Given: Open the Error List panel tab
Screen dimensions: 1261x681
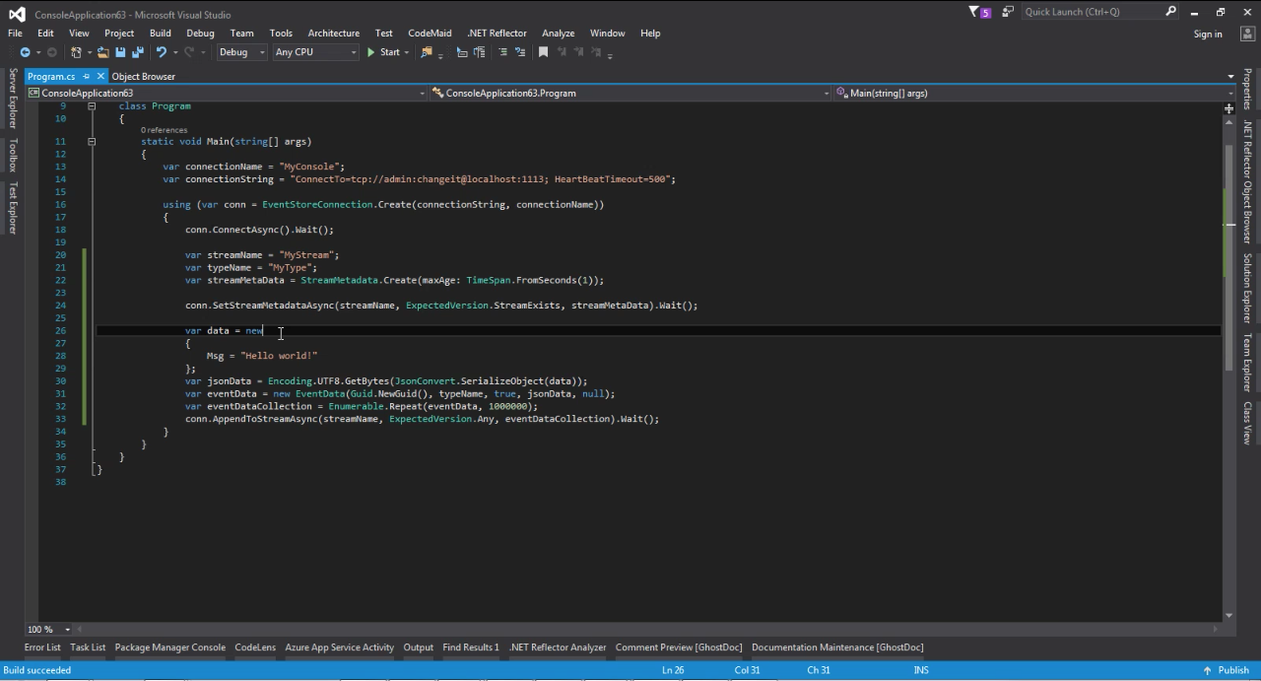Looking at the screenshot, I should click(x=42, y=647).
